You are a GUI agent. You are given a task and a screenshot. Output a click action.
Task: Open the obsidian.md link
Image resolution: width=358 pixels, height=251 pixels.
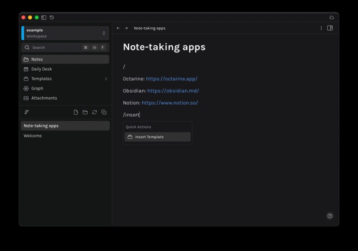tap(173, 91)
